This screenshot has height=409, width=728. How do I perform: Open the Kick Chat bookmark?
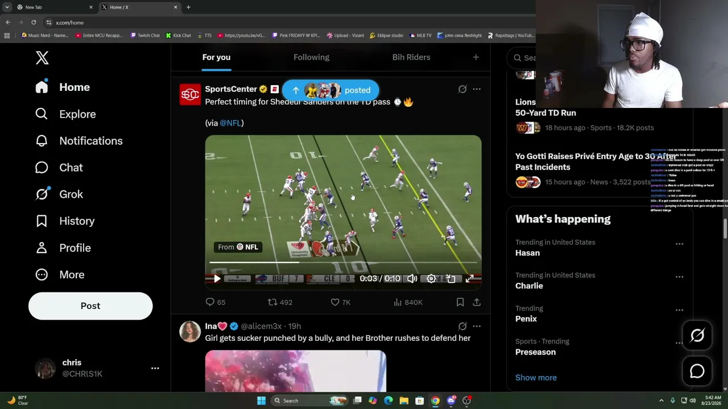[179, 35]
